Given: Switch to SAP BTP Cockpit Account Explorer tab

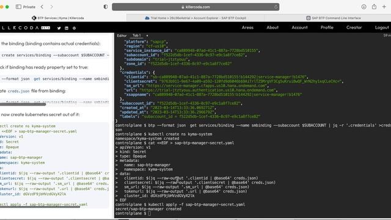Looking at the screenshot, I should click(x=195, y=18).
